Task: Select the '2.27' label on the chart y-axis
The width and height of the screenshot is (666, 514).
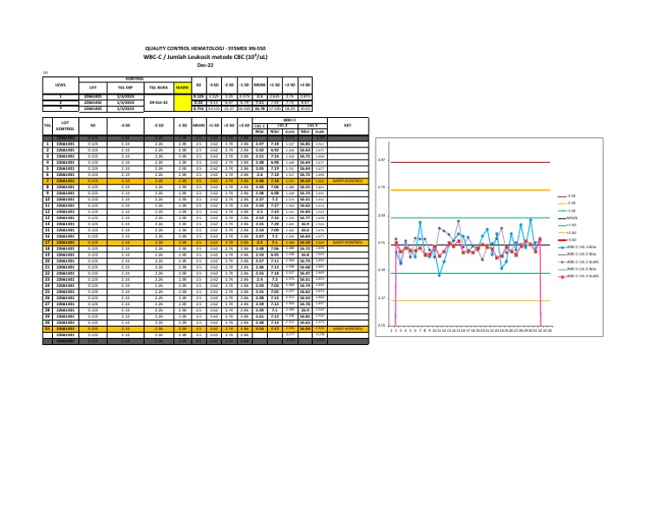Action: 382,298
